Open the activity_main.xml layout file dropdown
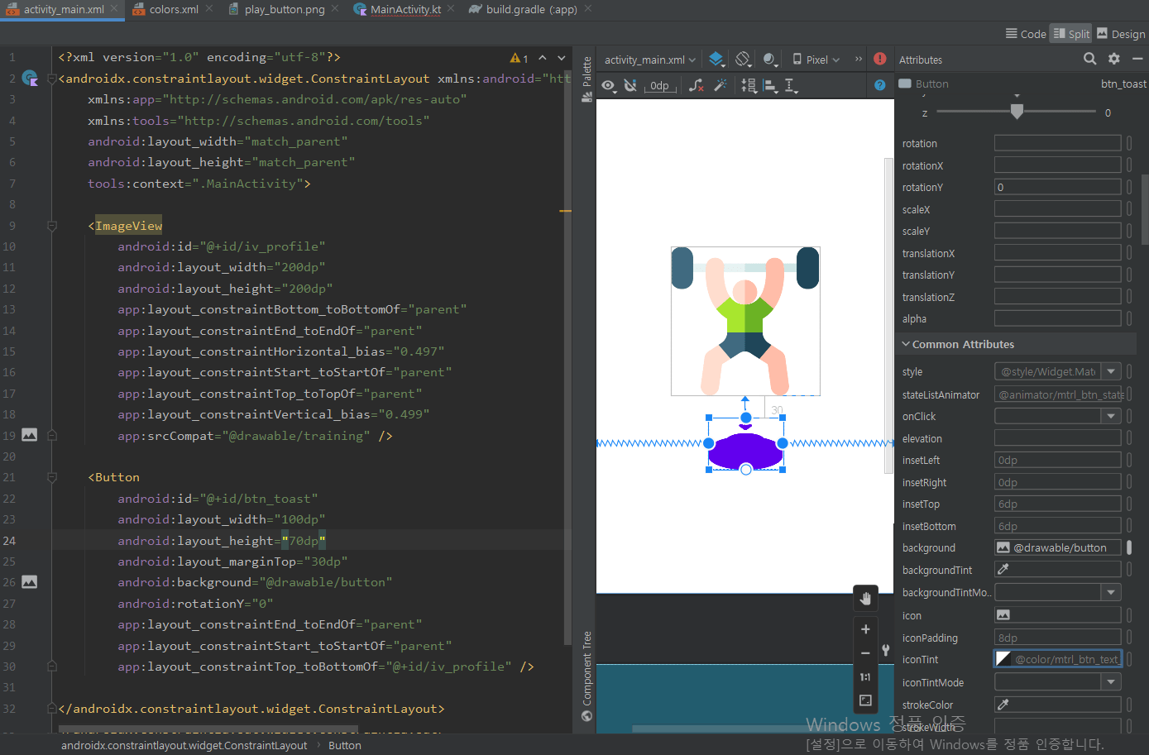This screenshot has height=755, width=1149. click(x=649, y=59)
